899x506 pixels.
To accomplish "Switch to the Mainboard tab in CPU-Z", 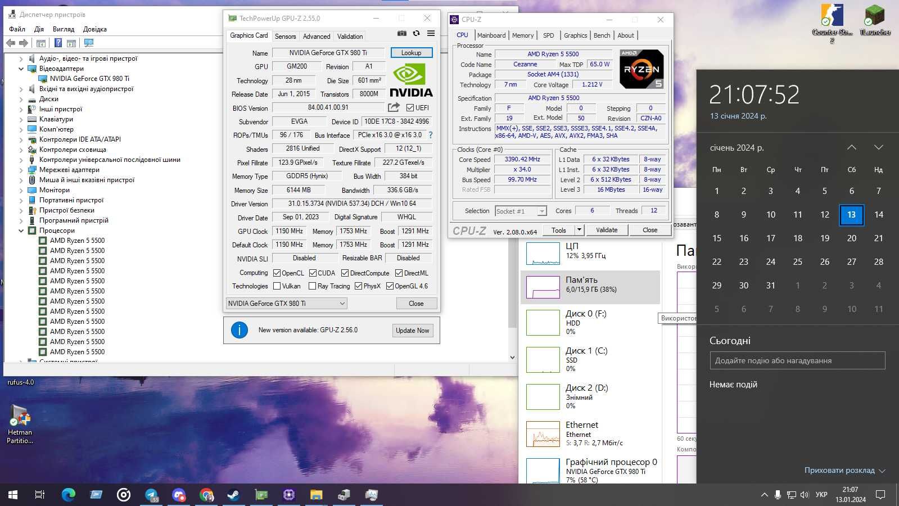I will pos(491,35).
